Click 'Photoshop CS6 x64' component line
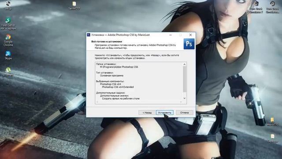 click(x=111, y=84)
